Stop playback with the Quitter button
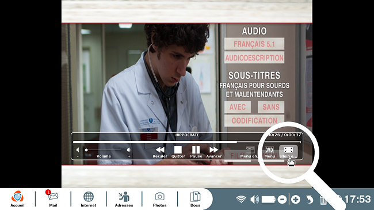 click(178, 152)
